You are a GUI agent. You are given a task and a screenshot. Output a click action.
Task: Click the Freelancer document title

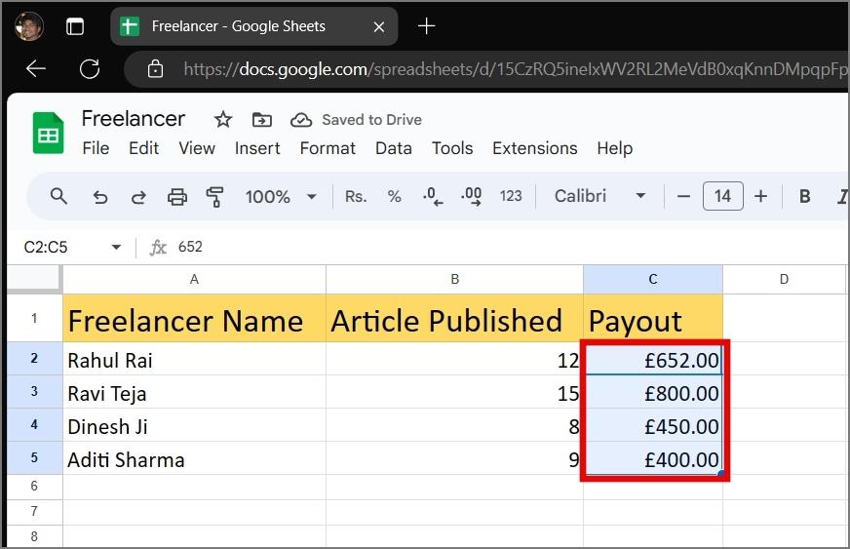[133, 119]
